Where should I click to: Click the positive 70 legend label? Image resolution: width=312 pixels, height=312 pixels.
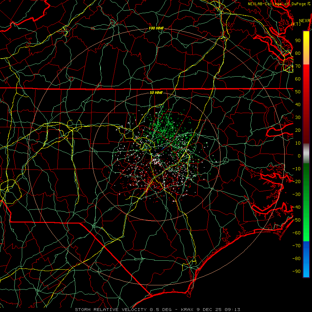tap(298, 66)
